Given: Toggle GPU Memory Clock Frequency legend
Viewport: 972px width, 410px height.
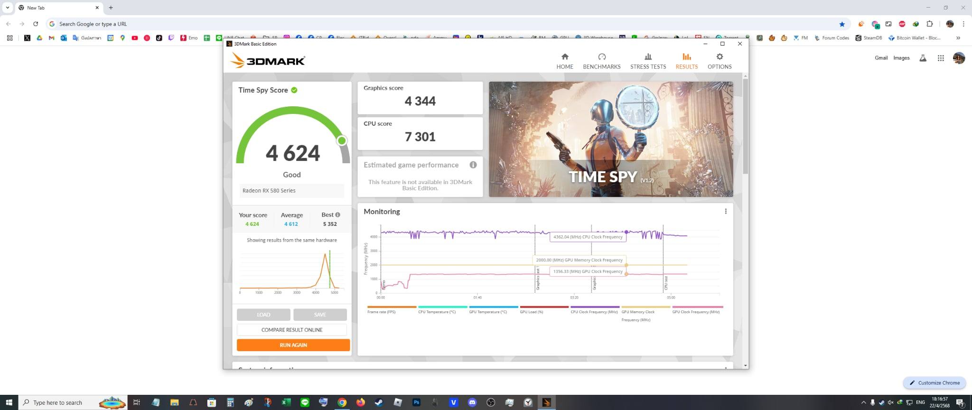Looking at the screenshot, I should (645, 314).
